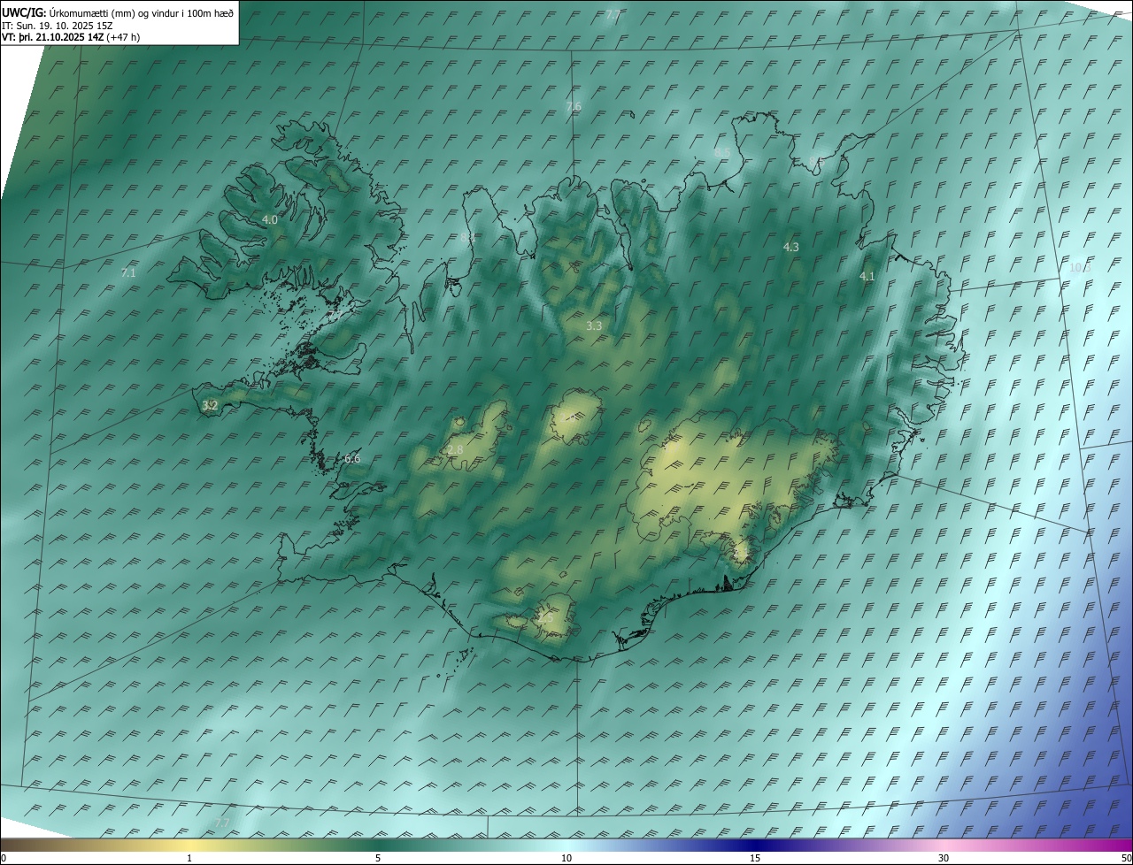This screenshot has height=865, width=1133.
Task: Click the color scale tick label '50'
Action: pos(1126,858)
